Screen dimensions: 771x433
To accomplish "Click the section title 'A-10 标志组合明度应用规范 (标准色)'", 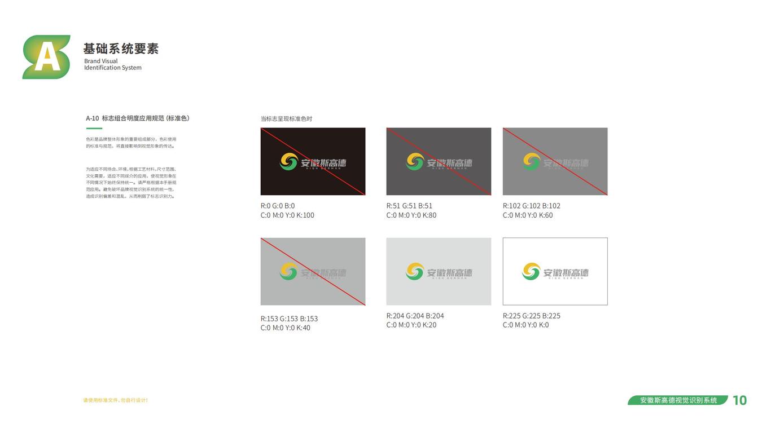I will pyautogui.click(x=138, y=118).
